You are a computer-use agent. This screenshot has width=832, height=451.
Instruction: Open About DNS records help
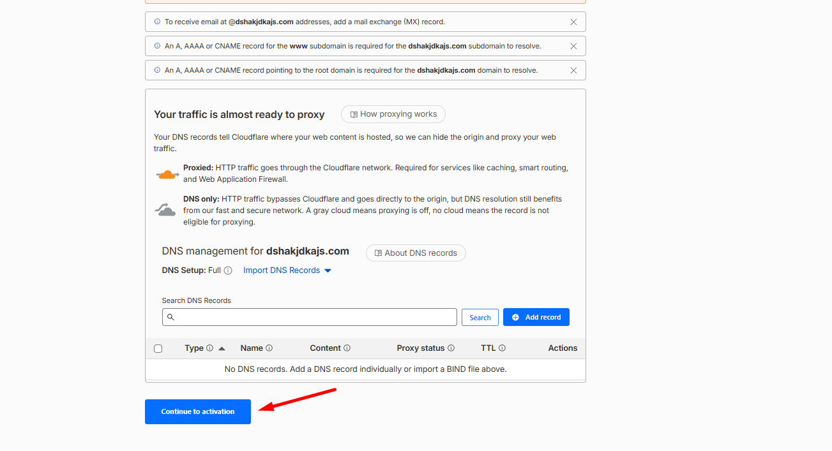coord(416,253)
